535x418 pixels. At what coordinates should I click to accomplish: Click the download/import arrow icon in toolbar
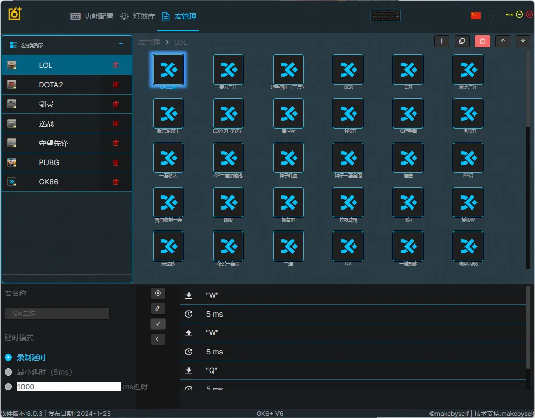(522, 41)
